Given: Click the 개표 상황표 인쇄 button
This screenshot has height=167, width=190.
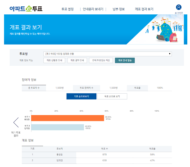Looking at the screenshot, I should [x=54, y=60].
